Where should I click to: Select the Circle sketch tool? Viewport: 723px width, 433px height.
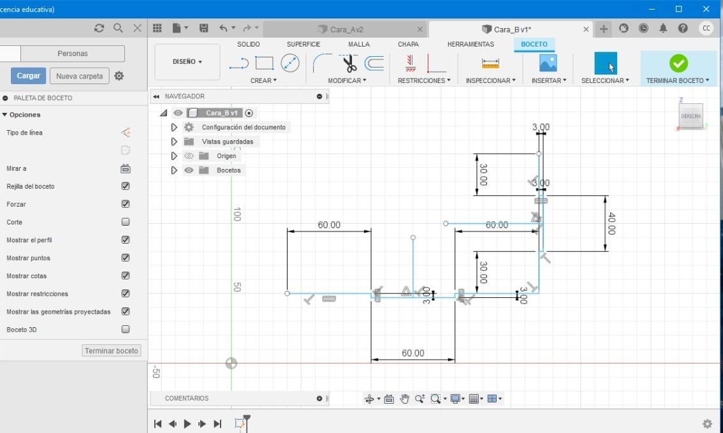click(290, 63)
